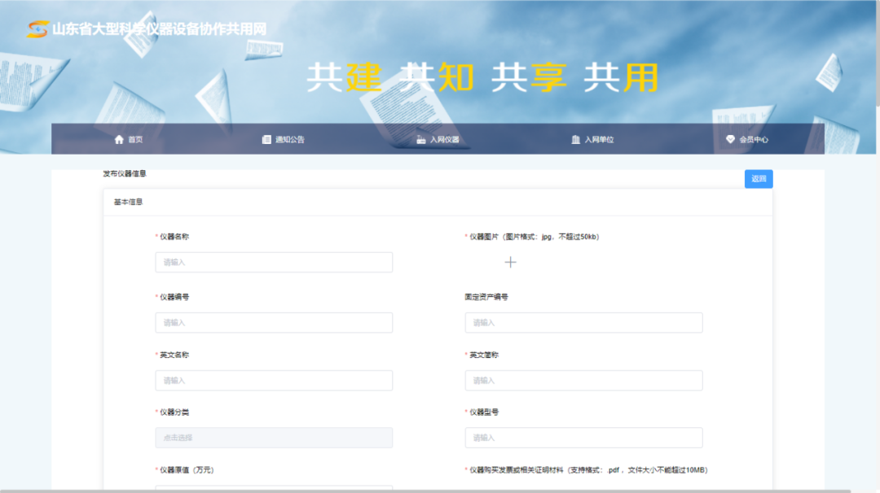
Task: Focus the 仪器编号 input field
Action: pyautogui.click(x=274, y=322)
